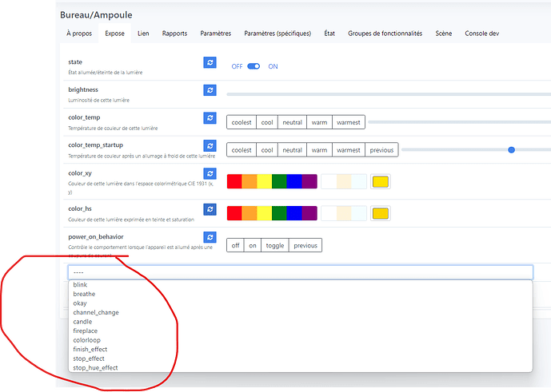Pick green swatch in color_hs row
This screenshot has height=392, width=551.
pyautogui.click(x=279, y=213)
